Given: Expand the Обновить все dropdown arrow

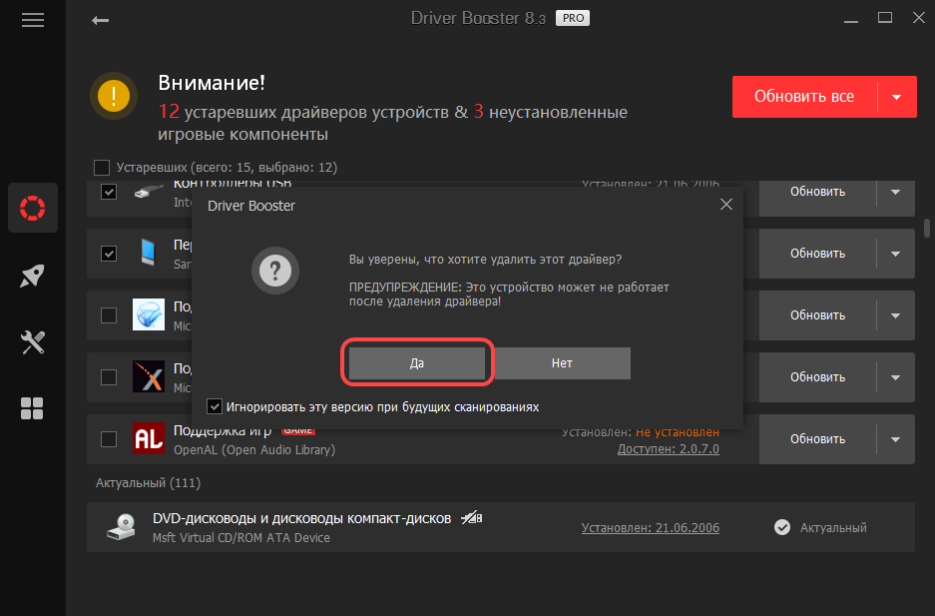Looking at the screenshot, I should point(896,97).
